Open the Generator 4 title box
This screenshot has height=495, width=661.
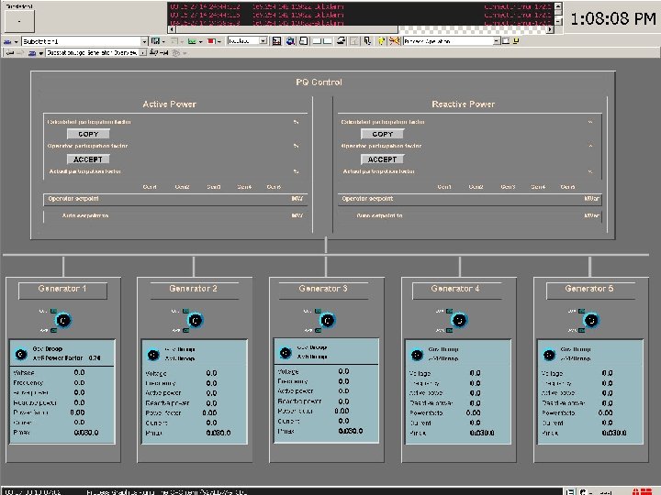(x=456, y=291)
